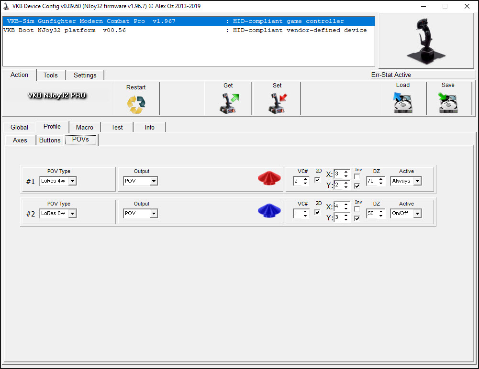The image size is (479, 369).
Task: Decrease DZ value 50 for POV #2
Action: click(381, 216)
